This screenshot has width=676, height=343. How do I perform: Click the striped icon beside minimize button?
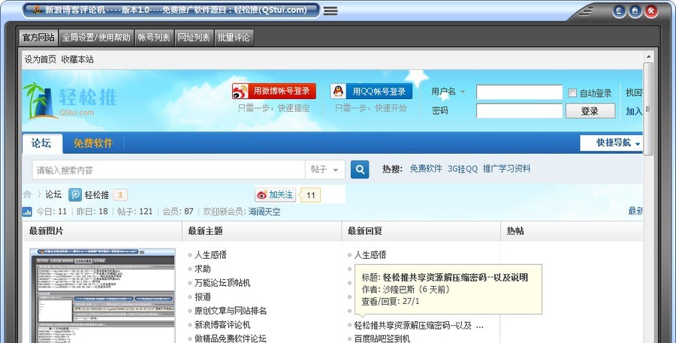(586, 11)
